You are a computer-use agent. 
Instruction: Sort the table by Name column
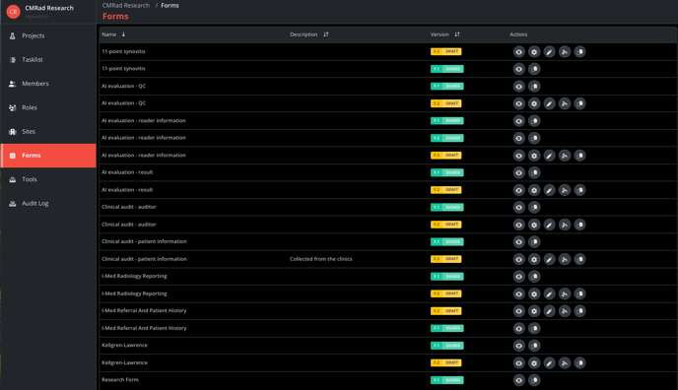click(113, 34)
